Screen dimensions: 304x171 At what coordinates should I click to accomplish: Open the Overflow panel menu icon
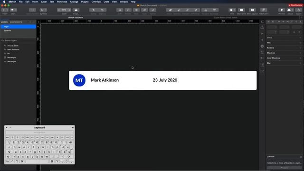pyautogui.click(x=301, y=157)
